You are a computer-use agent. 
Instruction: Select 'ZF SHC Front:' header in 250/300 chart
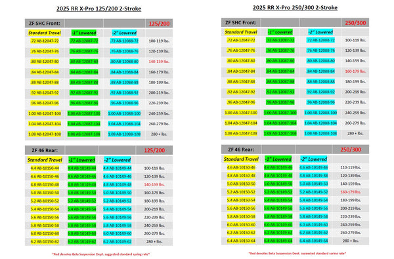(241, 22)
